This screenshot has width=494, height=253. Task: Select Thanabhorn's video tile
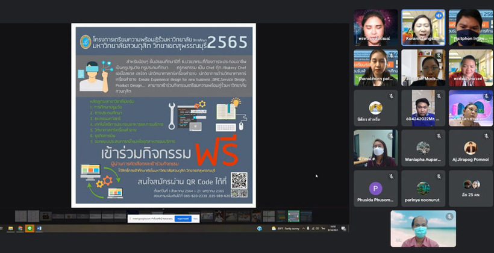tap(375, 67)
